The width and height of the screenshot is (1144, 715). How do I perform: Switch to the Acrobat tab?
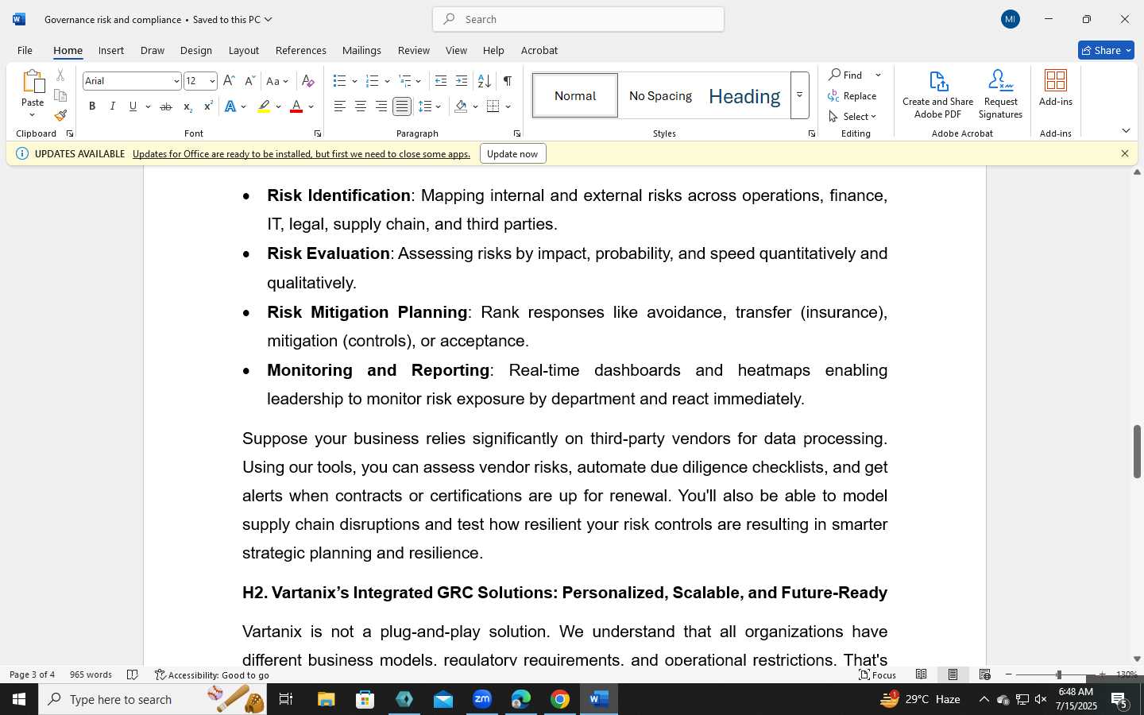pos(539,50)
